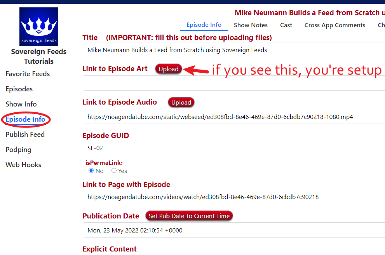Open Show Info in the sidebar
Screen dimensions: 385x255
click(21, 104)
